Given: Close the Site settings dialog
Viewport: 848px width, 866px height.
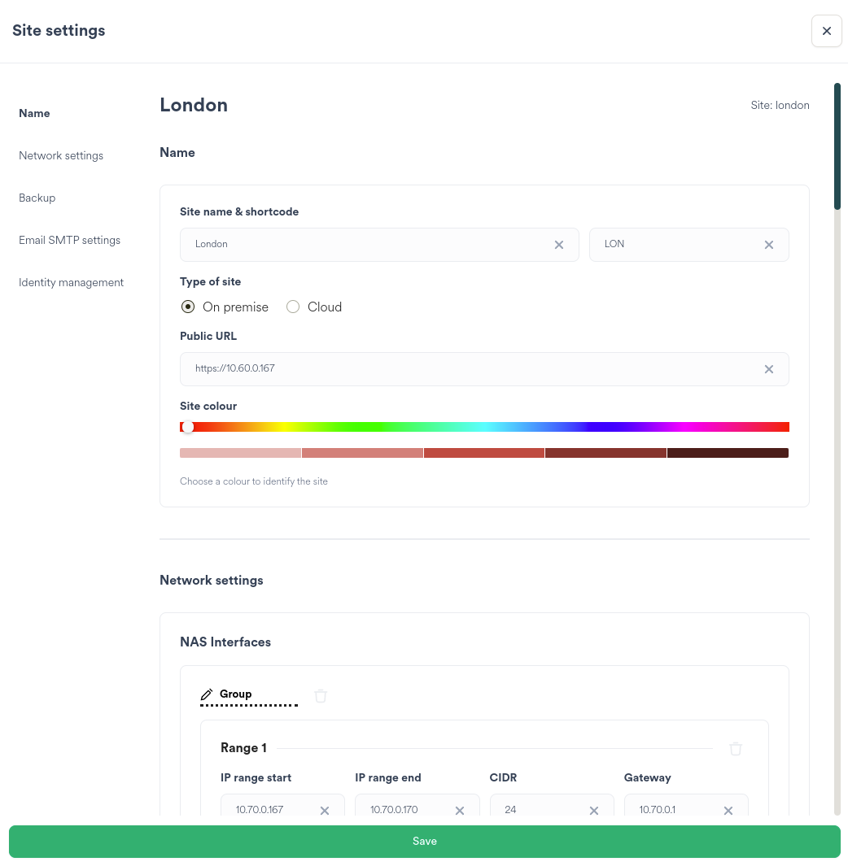Looking at the screenshot, I should point(826,30).
